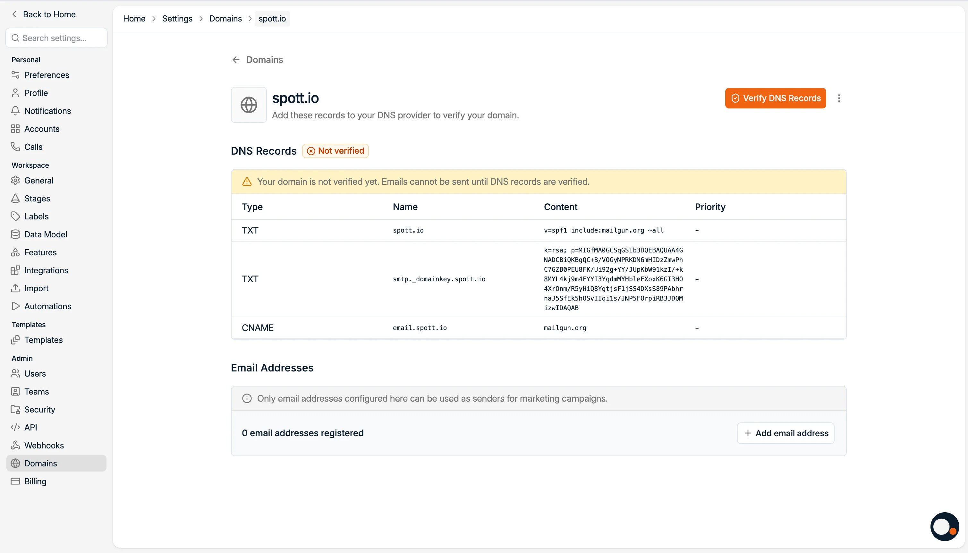This screenshot has height=553, width=968.
Task: Click the Content column header
Action: click(561, 207)
